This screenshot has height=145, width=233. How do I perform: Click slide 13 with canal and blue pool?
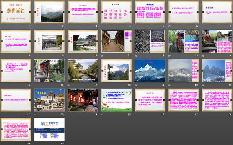click(183, 41)
